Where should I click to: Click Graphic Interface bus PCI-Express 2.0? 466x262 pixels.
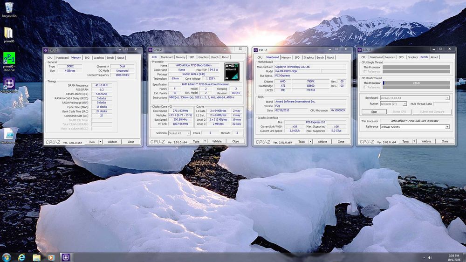[315, 122]
